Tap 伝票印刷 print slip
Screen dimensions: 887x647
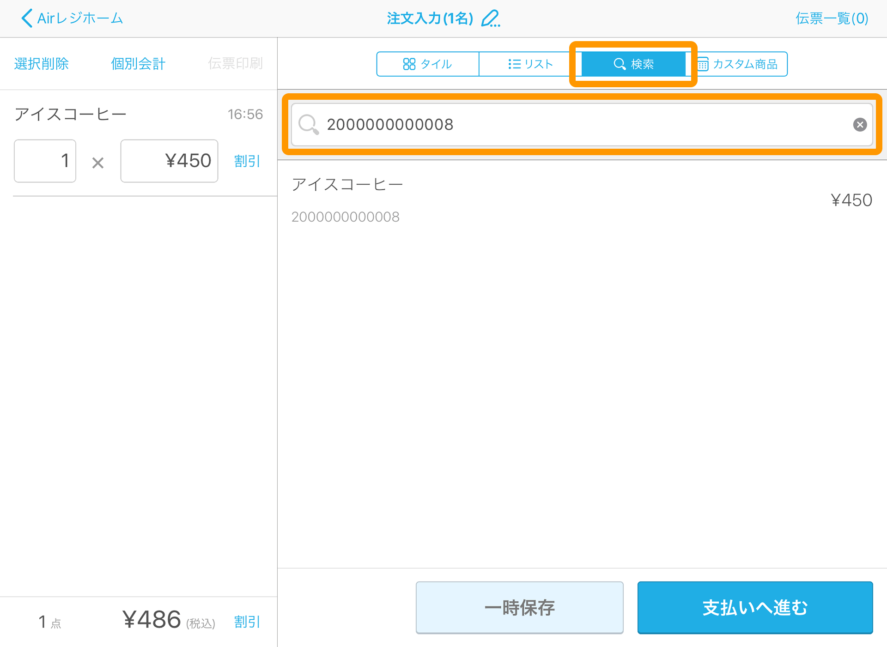[235, 63]
